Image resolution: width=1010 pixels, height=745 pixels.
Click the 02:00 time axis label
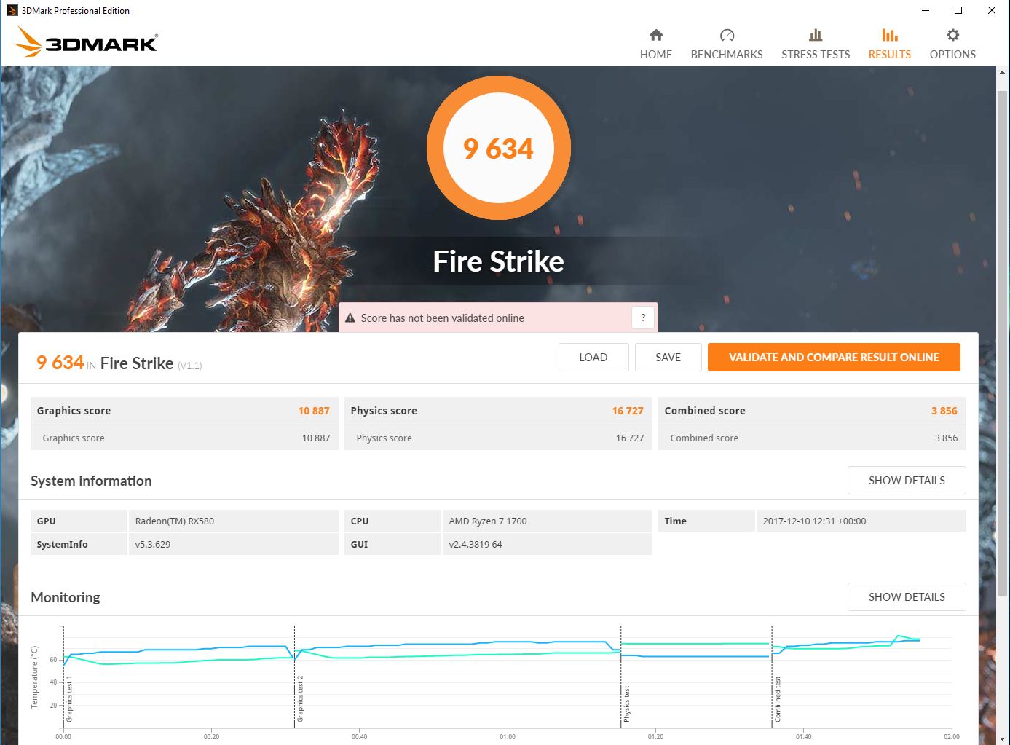click(951, 737)
